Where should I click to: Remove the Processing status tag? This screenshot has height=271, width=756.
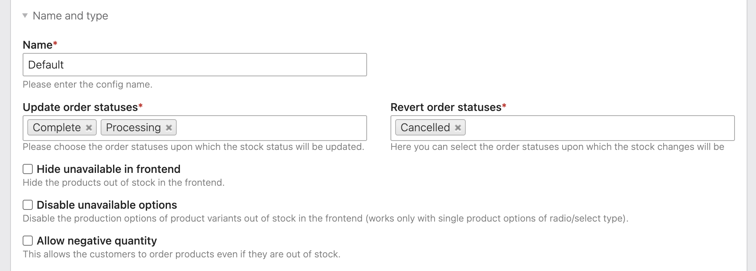tap(169, 128)
